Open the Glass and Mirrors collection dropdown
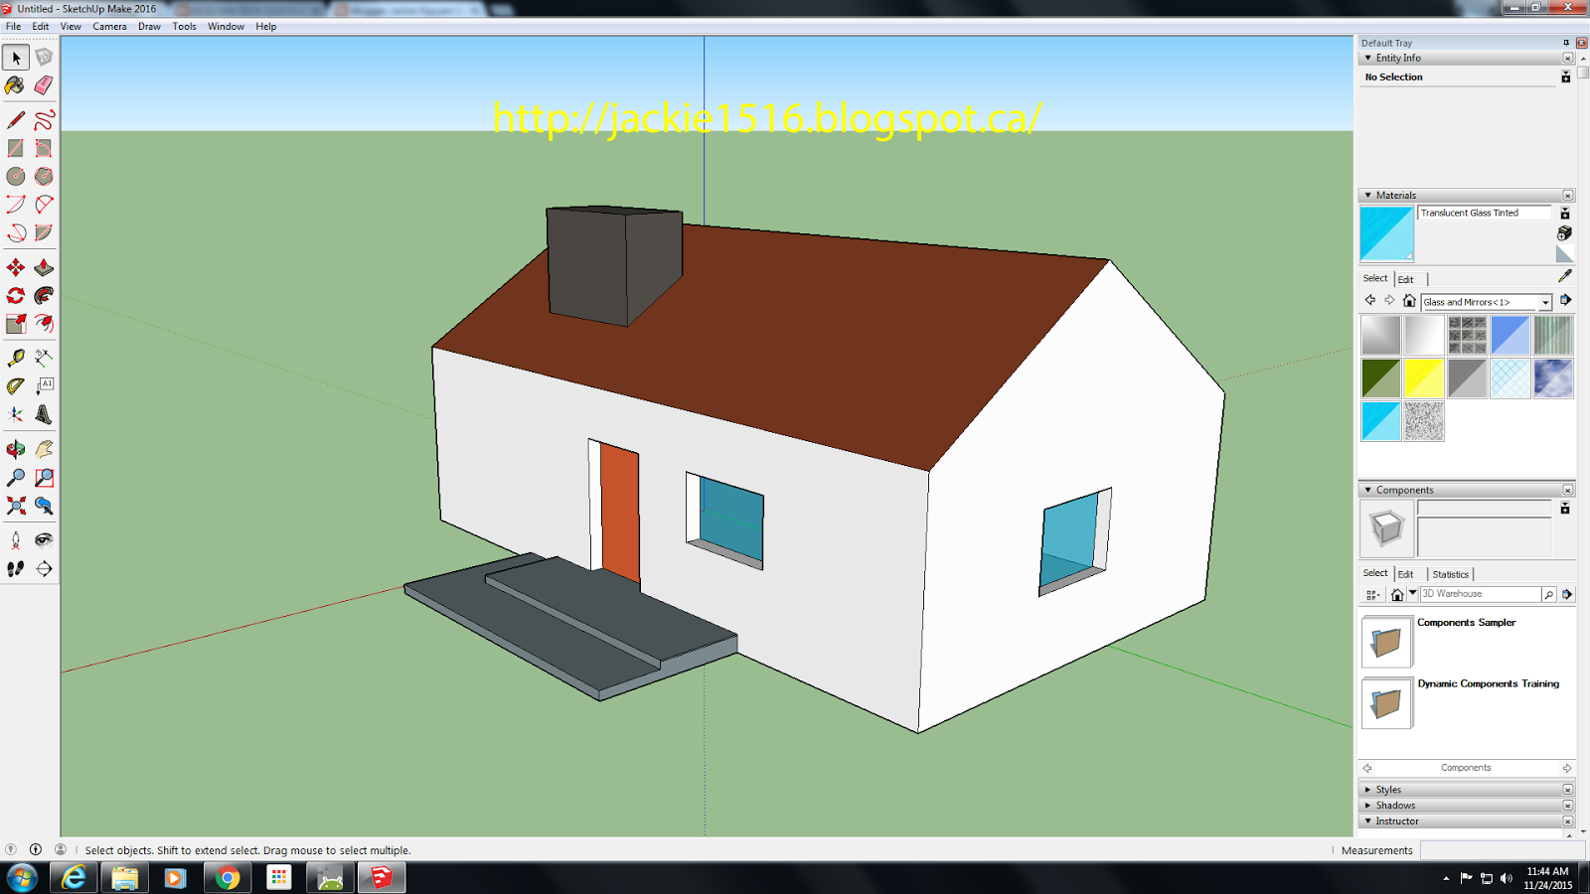 1544,301
